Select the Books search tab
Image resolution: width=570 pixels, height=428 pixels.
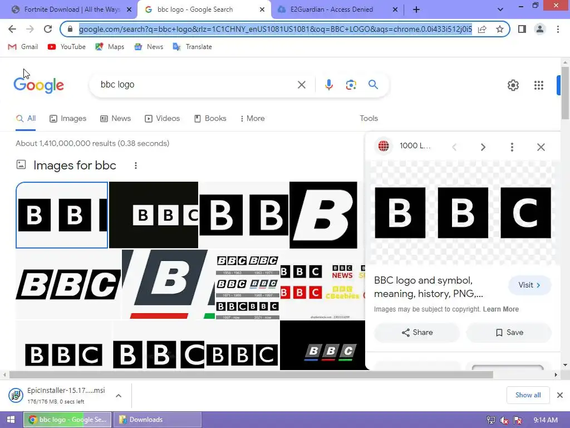[x=210, y=118]
